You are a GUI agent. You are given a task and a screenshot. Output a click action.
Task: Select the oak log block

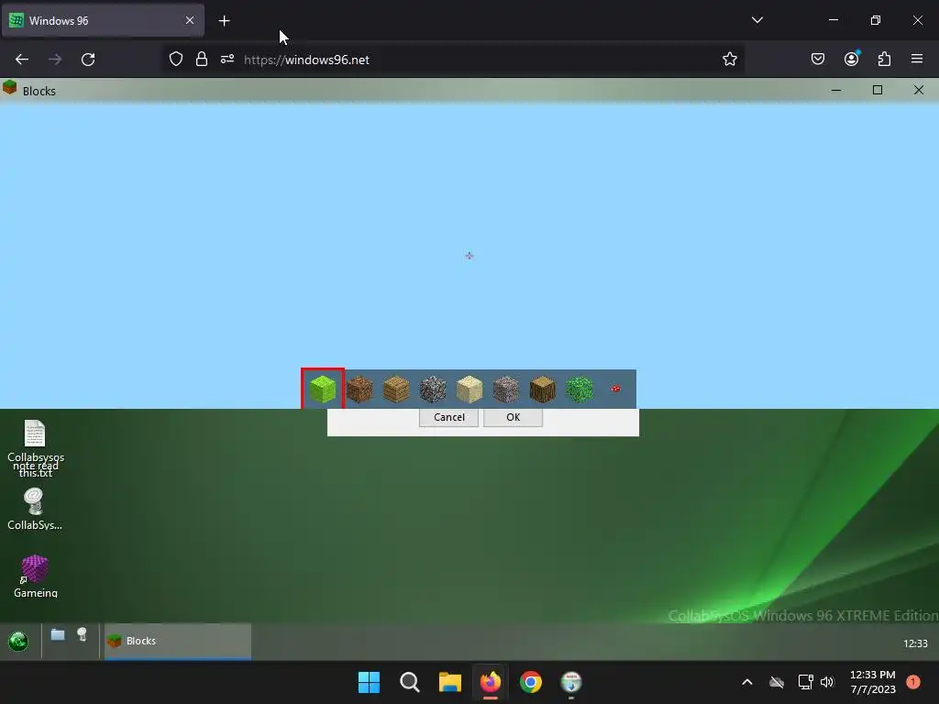(x=543, y=389)
